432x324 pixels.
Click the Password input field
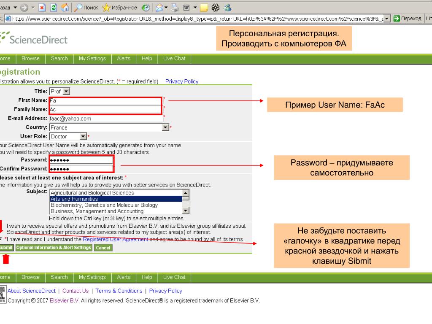[x=81, y=160]
